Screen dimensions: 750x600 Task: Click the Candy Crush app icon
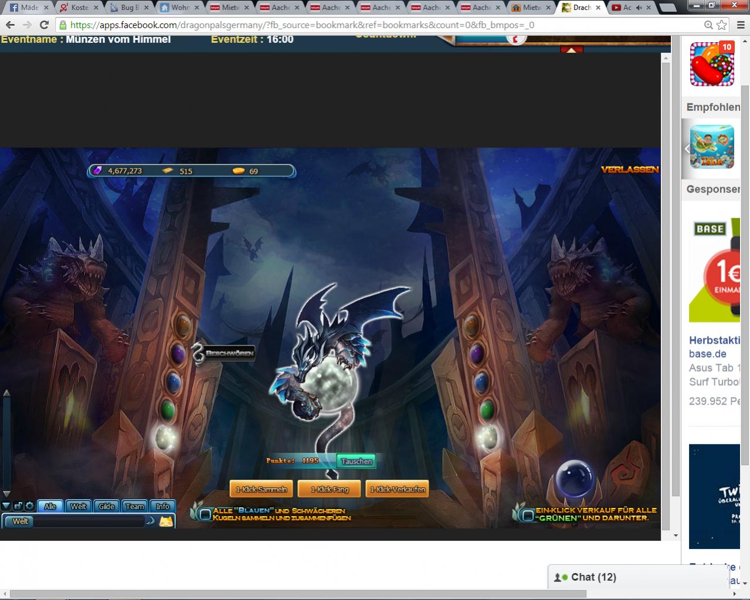point(712,64)
